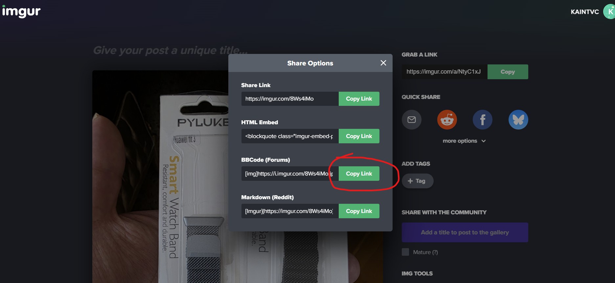The width and height of the screenshot is (615, 283).
Task: Copy the BBCode (Forums) link
Action: tap(359, 174)
